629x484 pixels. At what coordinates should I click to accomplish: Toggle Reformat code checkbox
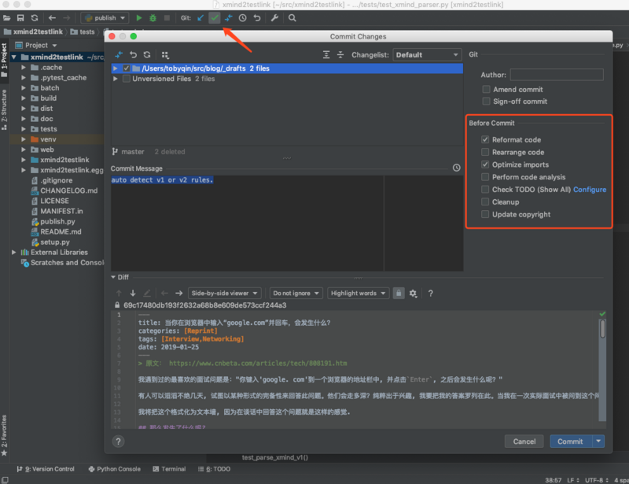(485, 139)
